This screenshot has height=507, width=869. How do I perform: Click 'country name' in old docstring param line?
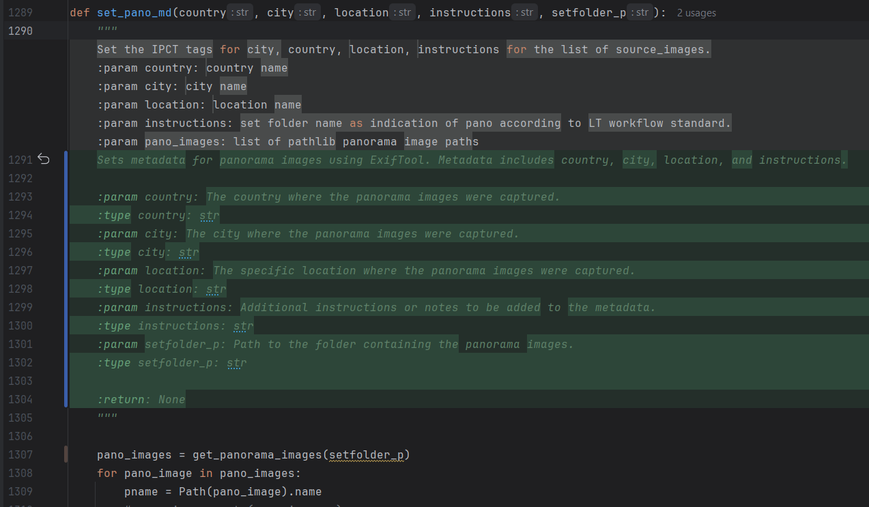(247, 68)
